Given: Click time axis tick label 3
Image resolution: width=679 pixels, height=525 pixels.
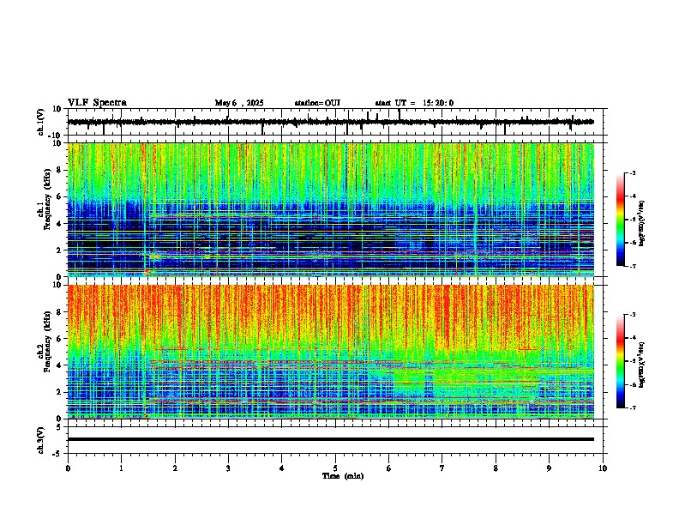Looking at the screenshot, I should tap(228, 468).
